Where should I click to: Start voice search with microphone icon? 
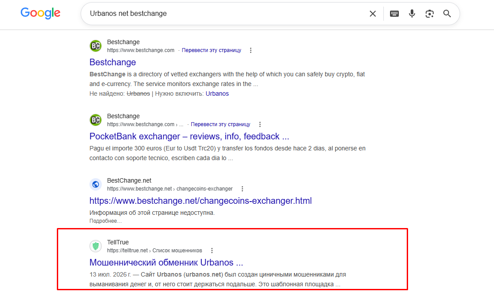(412, 14)
